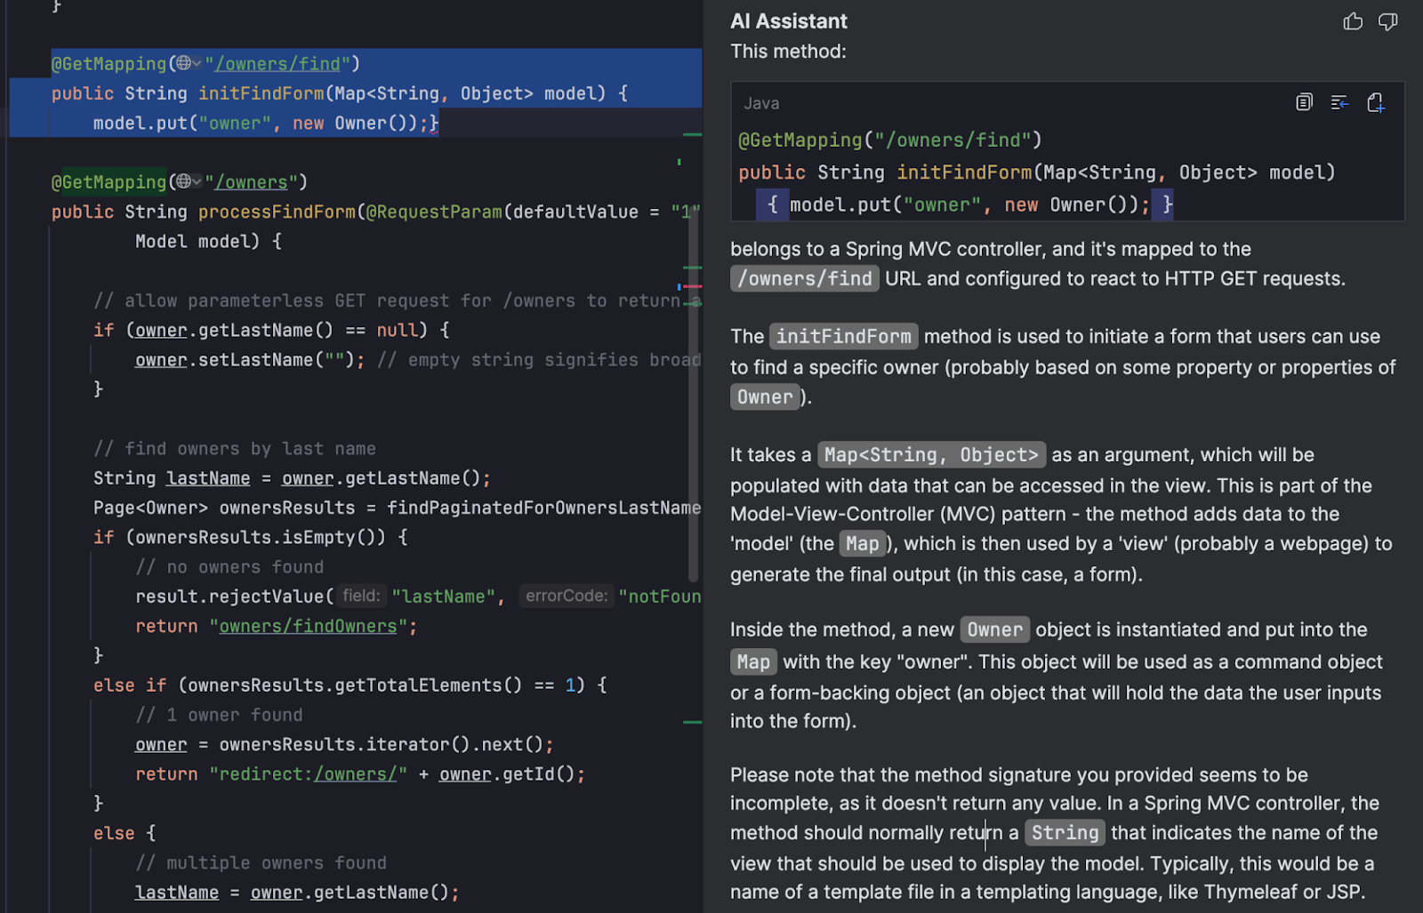Click the "// 1 owner found" comment
This screenshot has height=913, width=1423.
(x=219, y=715)
